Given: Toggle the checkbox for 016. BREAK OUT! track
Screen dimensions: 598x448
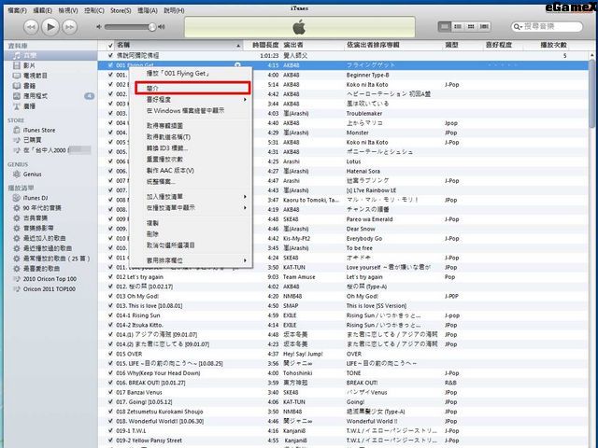Looking at the screenshot, I should (110, 383).
